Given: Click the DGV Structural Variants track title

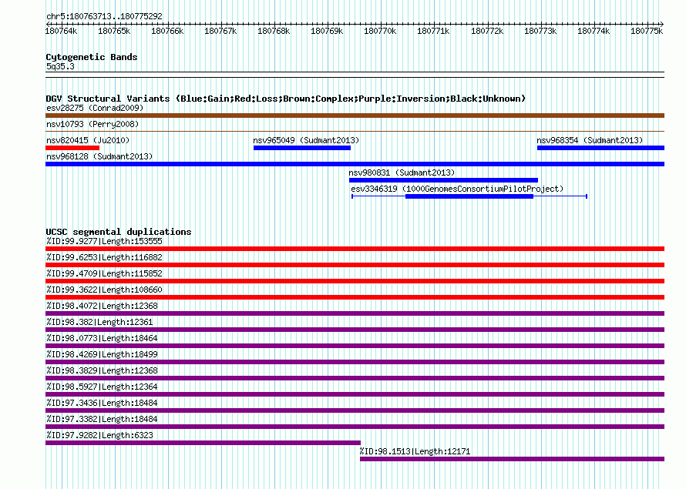Looking at the screenshot, I should click(286, 99).
